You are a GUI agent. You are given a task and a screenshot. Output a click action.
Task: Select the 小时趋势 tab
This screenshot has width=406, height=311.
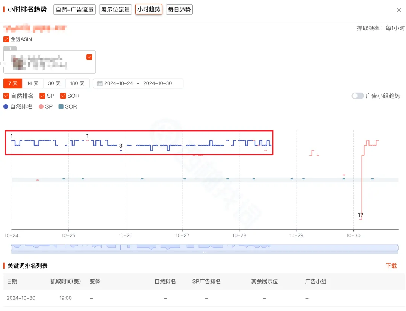tap(148, 9)
